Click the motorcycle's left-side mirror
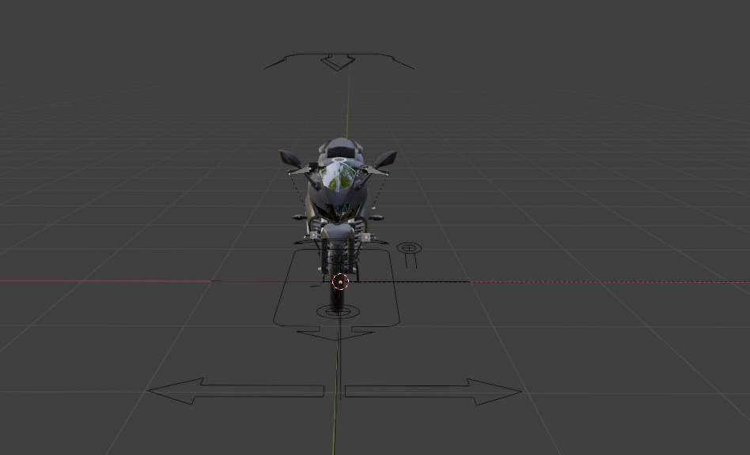The image size is (750, 455). 290,158
